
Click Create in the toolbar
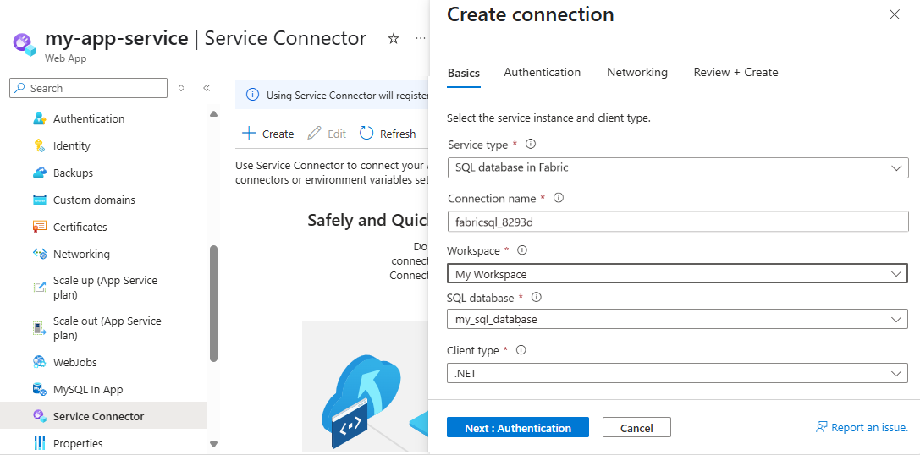[268, 134]
